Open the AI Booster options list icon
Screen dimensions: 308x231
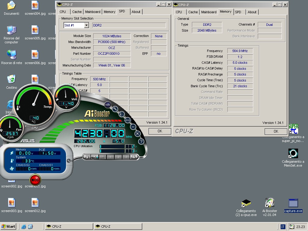pyautogui.click(x=122, y=114)
